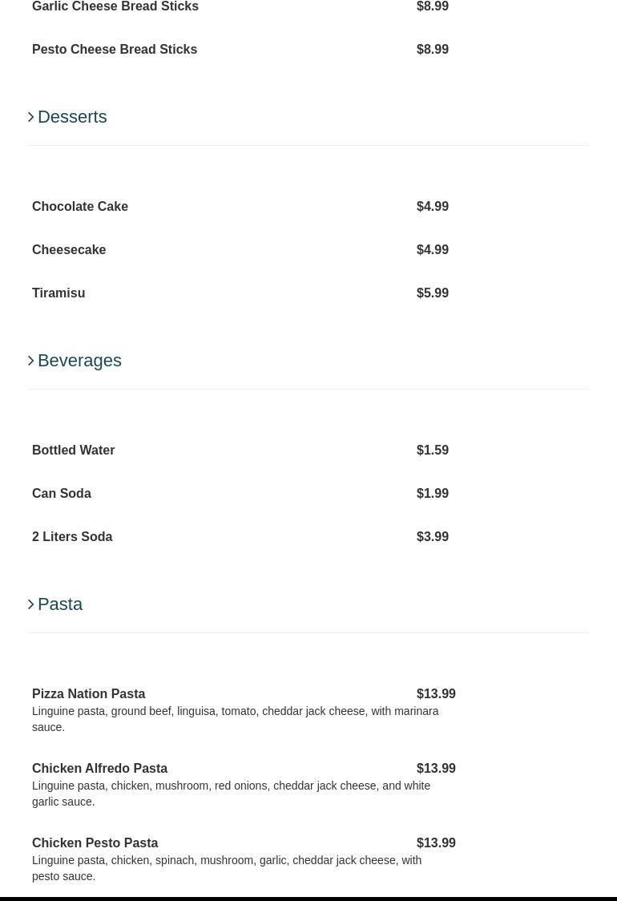Select the Chocolate Cake menu item
Viewport: 617px width, 901px height.
click(80, 207)
